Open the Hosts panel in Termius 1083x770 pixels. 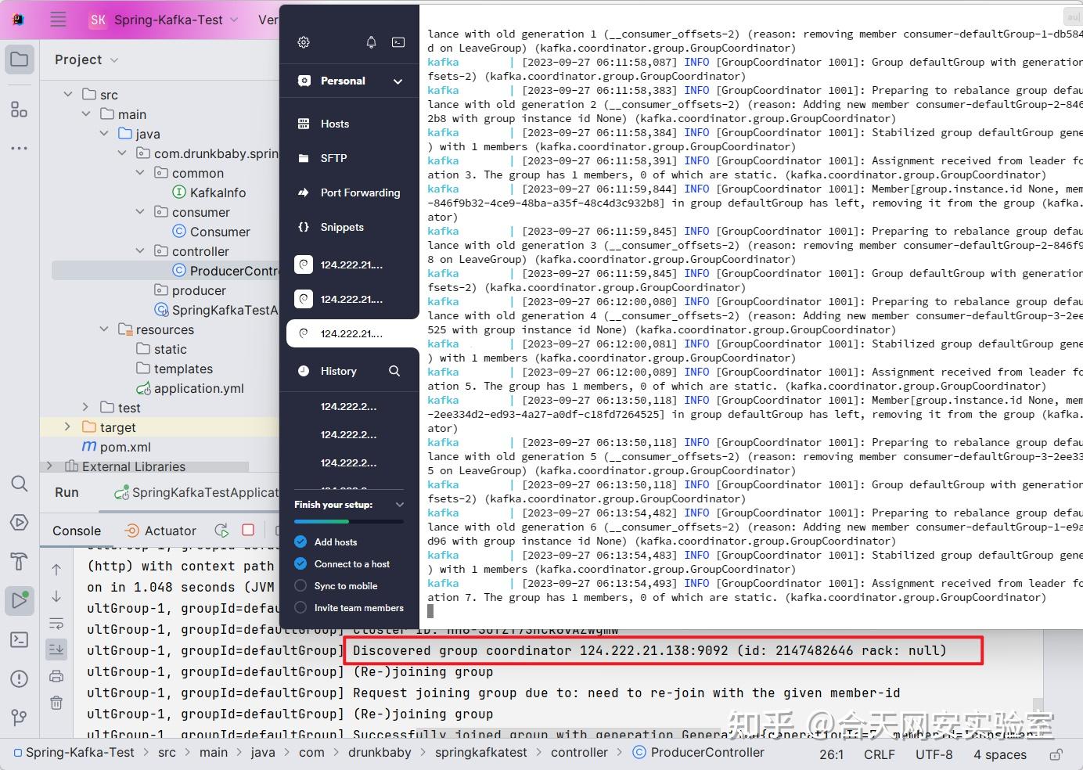pos(334,123)
